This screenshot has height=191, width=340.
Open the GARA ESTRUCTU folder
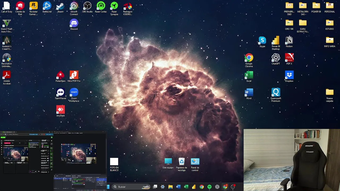coord(303,26)
